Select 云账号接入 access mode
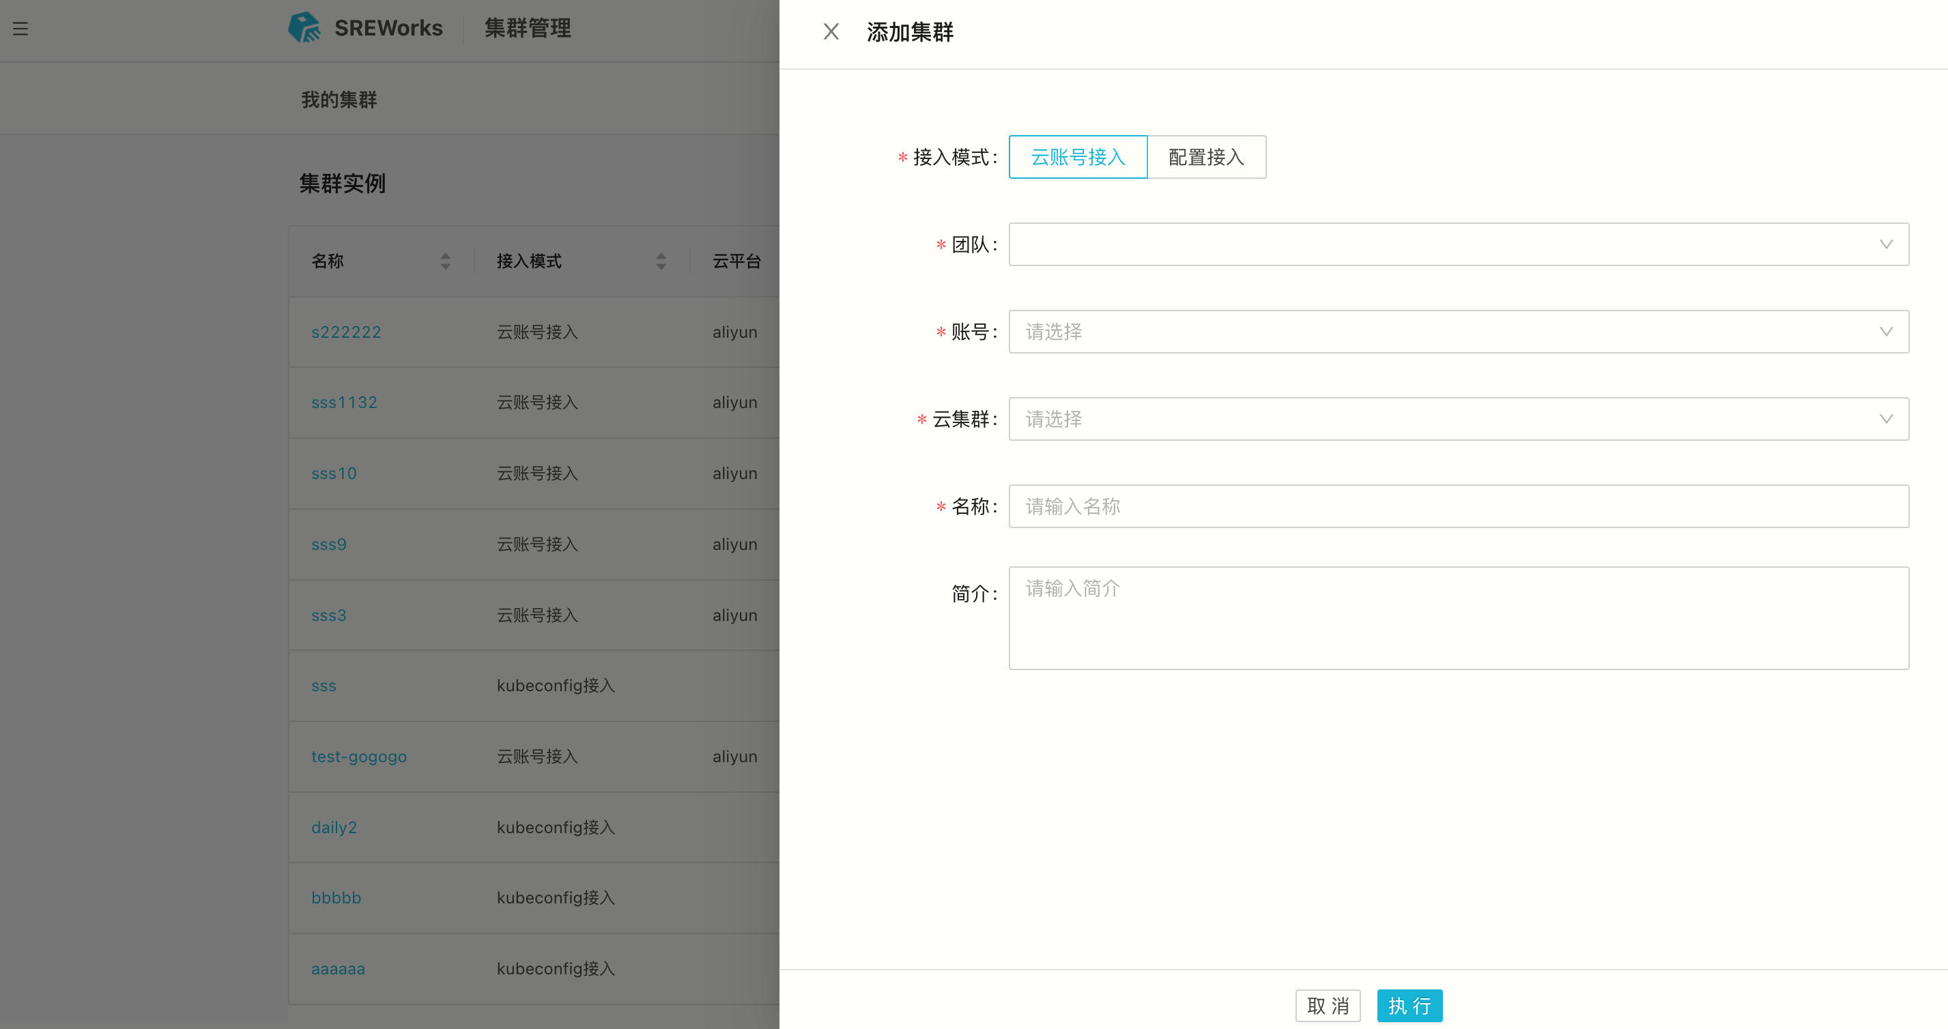 coord(1078,157)
